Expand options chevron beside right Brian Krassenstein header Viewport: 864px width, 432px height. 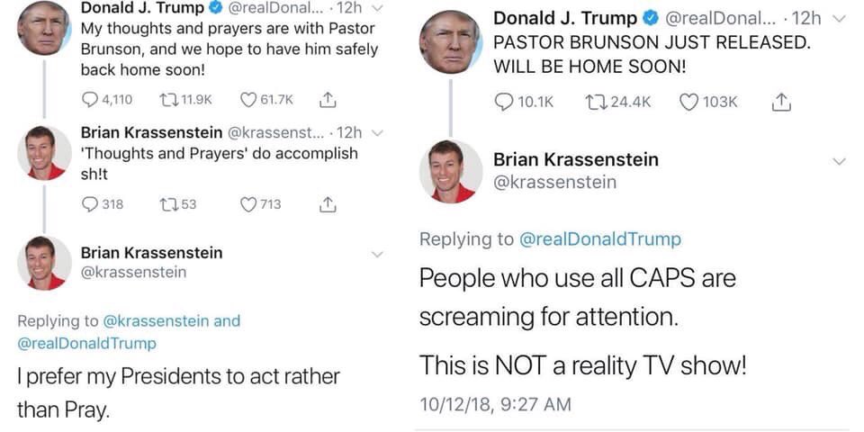(x=839, y=161)
